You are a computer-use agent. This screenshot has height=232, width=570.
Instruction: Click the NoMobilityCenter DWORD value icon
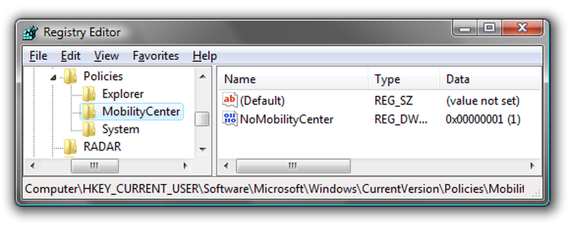[230, 119]
